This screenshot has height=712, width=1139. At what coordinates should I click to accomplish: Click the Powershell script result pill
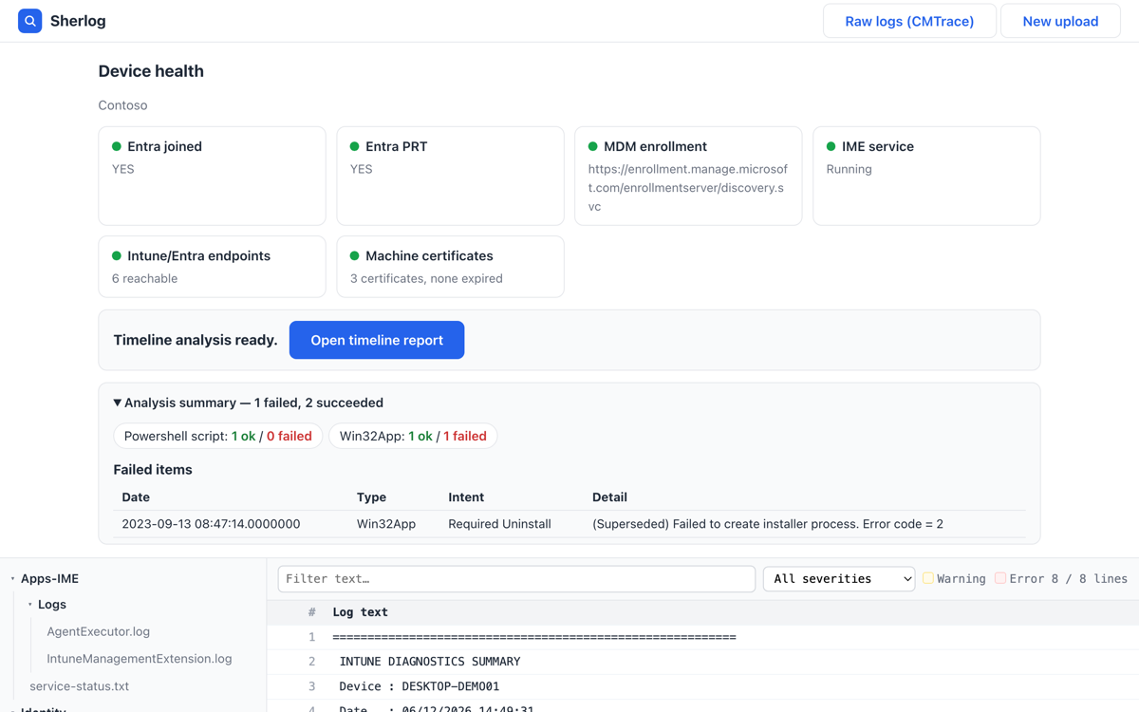click(x=218, y=436)
